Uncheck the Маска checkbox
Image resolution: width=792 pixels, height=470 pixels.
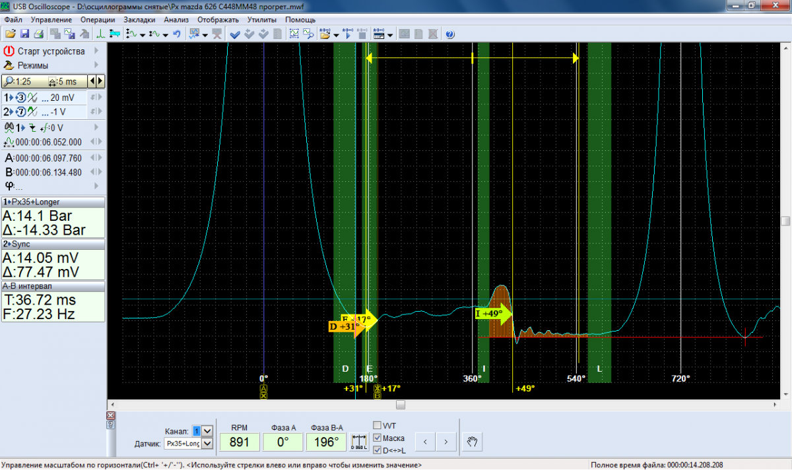coord(378,438)
